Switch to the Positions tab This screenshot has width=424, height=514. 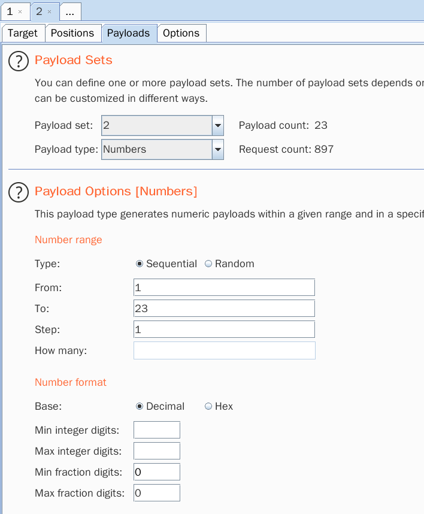coord(72,33)
